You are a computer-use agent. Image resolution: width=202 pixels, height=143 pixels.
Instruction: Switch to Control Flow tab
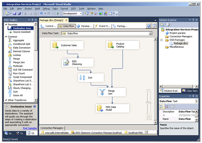click(x=48, y=26)
